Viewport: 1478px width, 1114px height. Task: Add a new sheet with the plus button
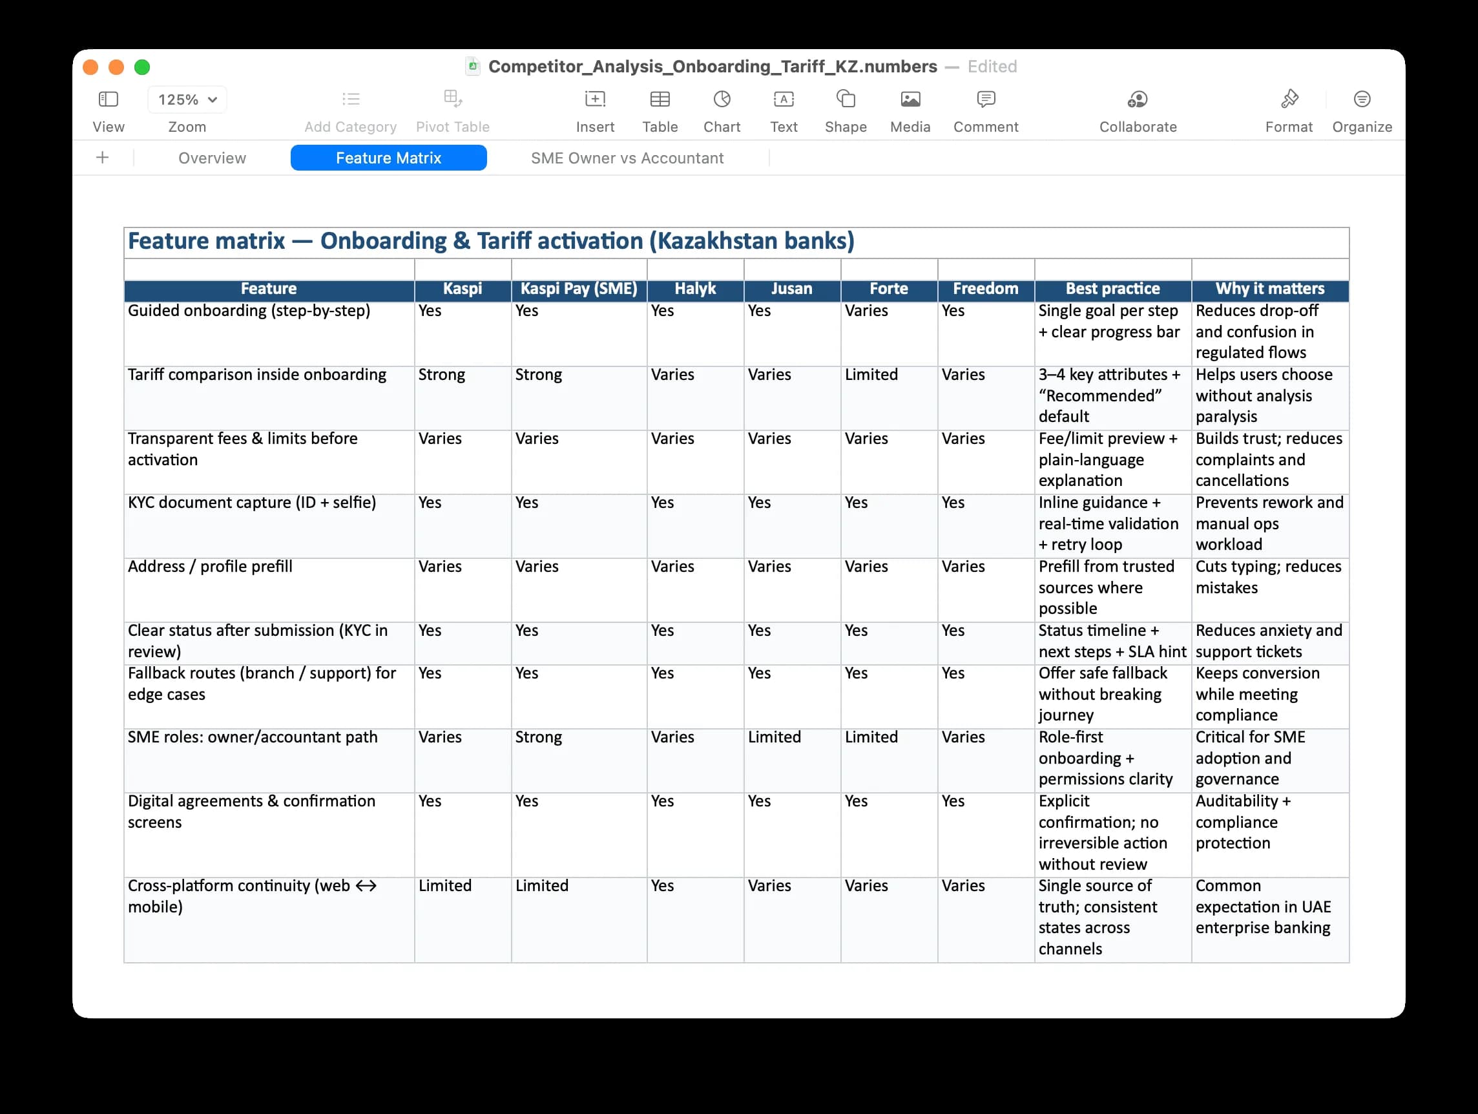[101, 158]
